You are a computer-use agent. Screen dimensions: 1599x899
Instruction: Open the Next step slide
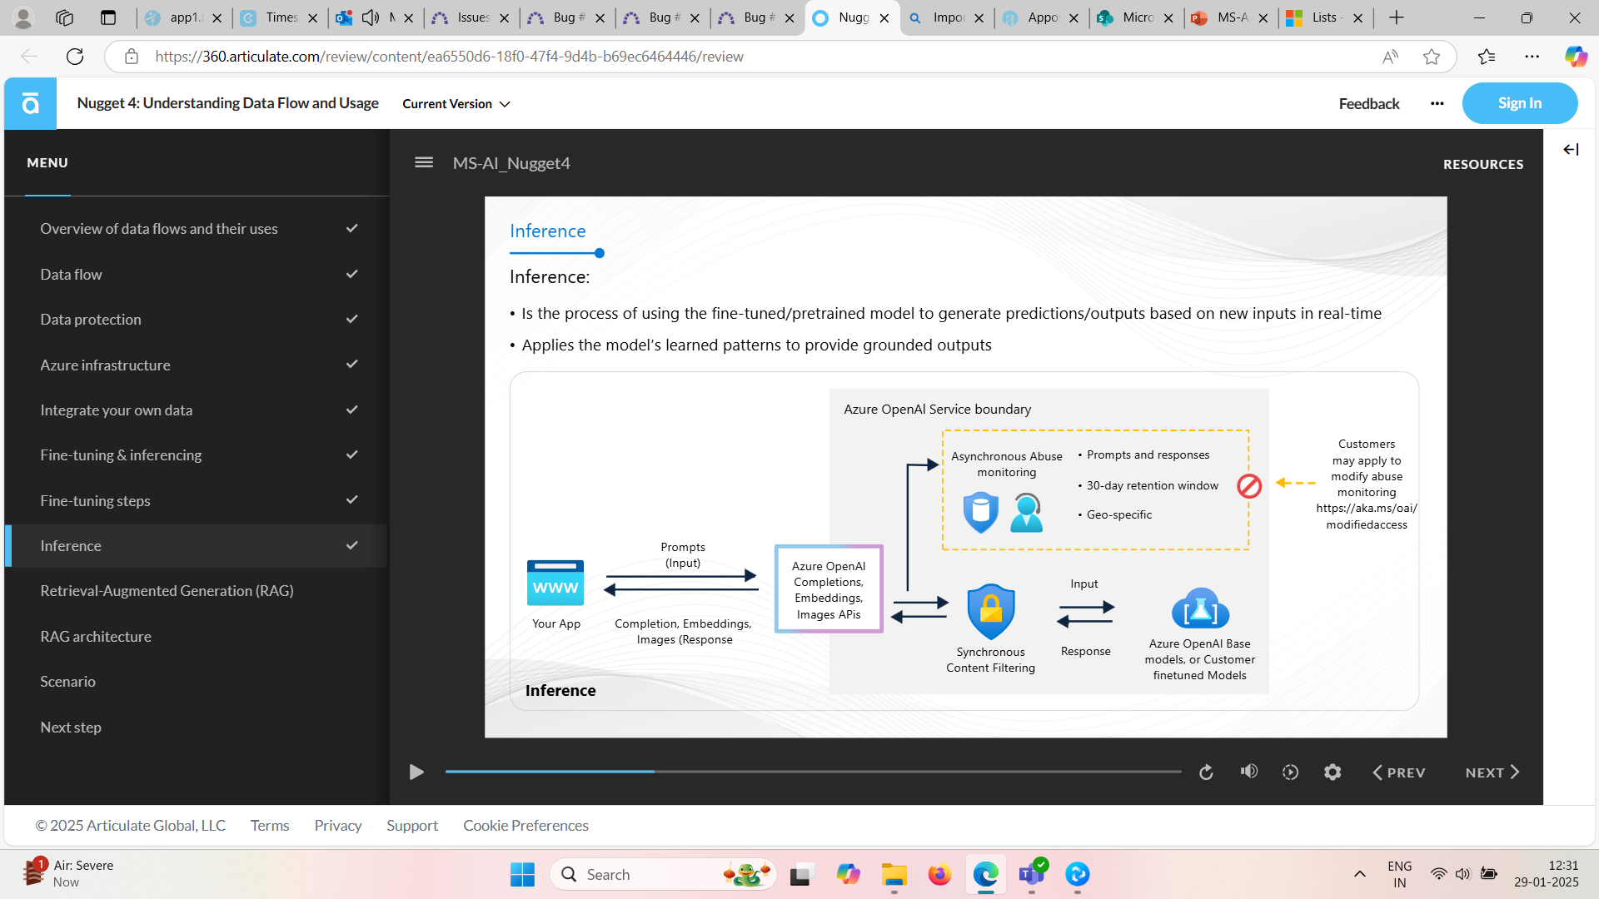pyautogui.click(x=197, y=728)
